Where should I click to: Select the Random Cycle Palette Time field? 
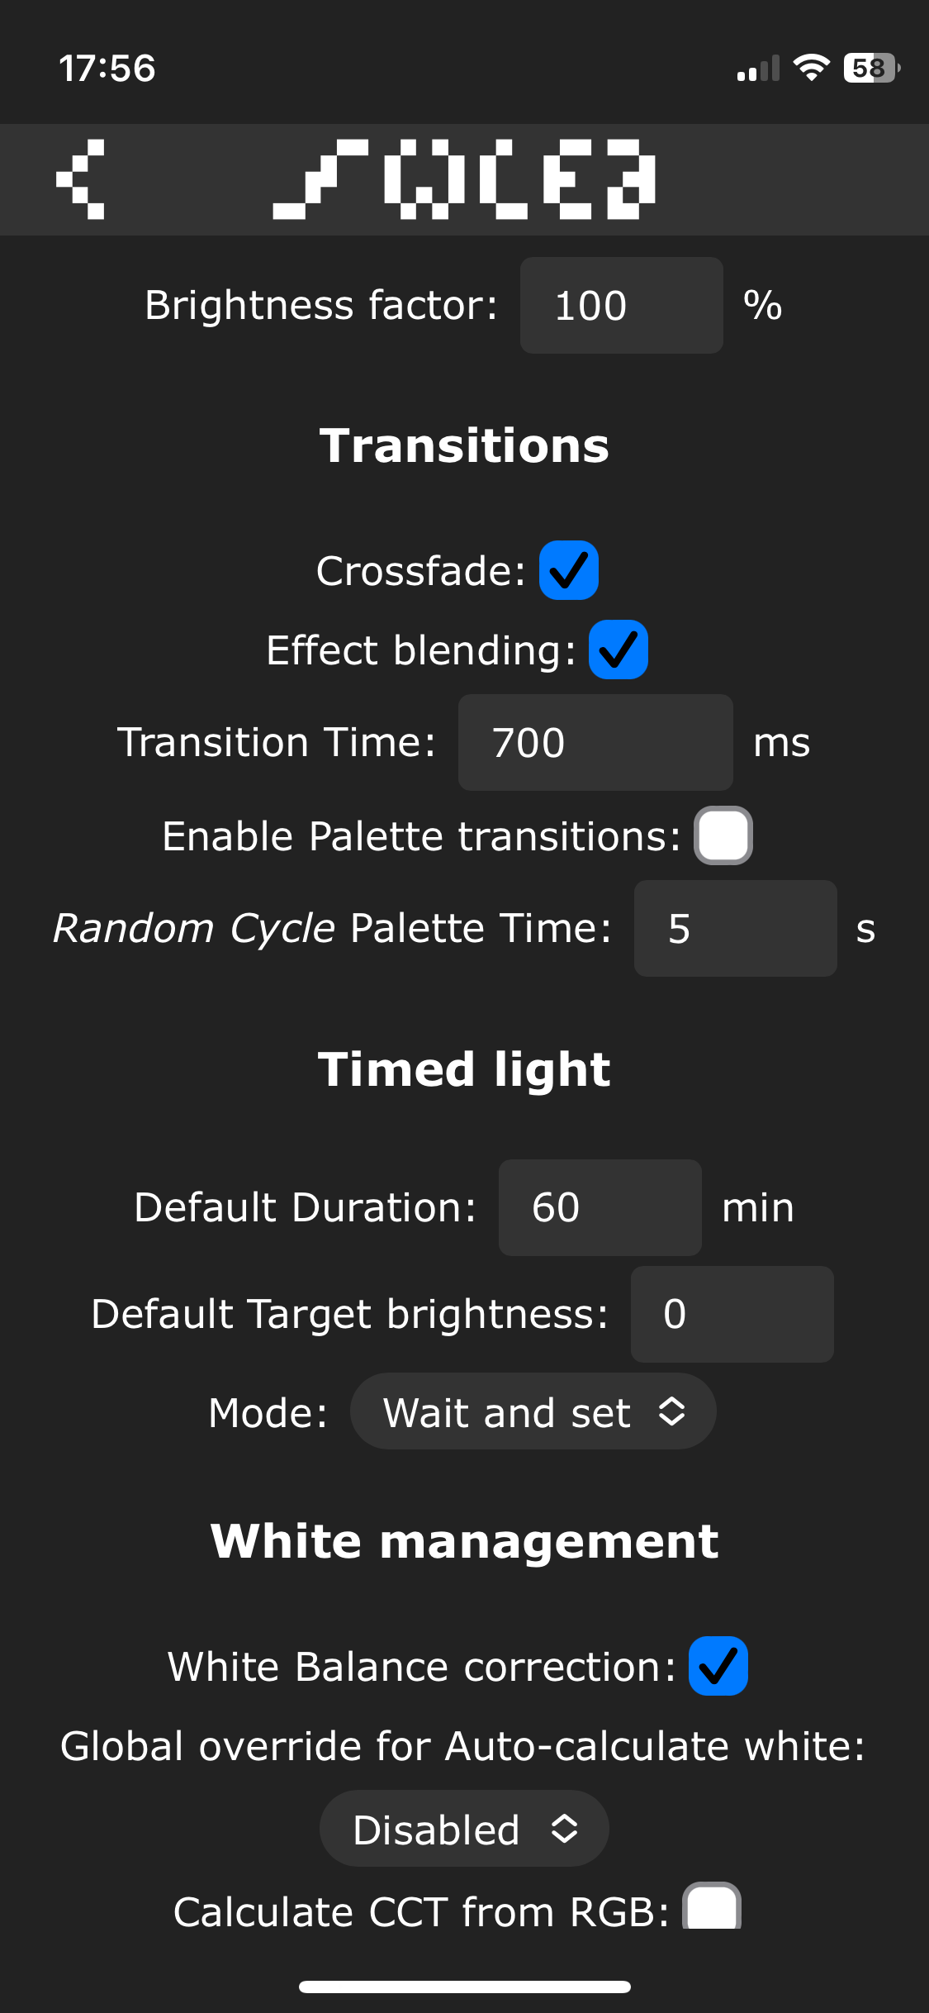735,928
